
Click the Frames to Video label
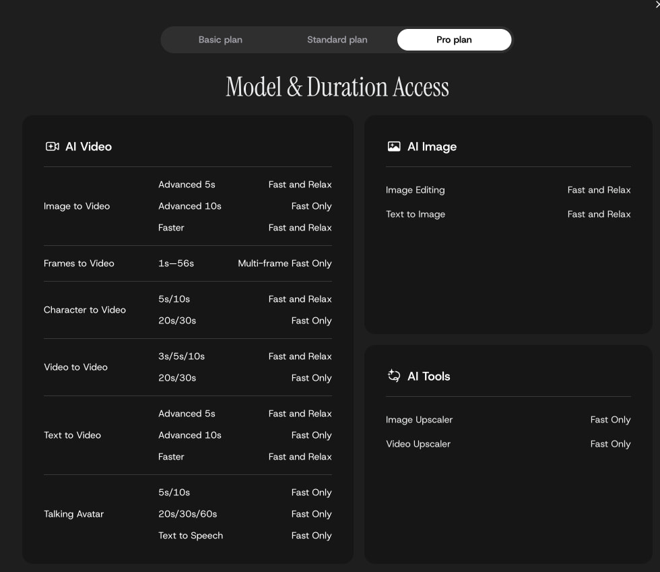(x=79, y=263)
